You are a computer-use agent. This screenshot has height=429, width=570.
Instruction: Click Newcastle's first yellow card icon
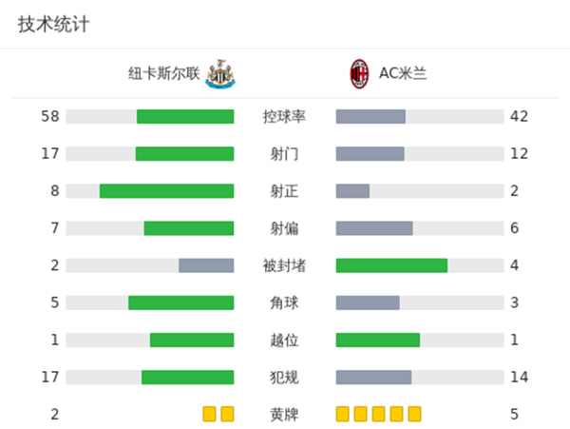coord(209,414)
